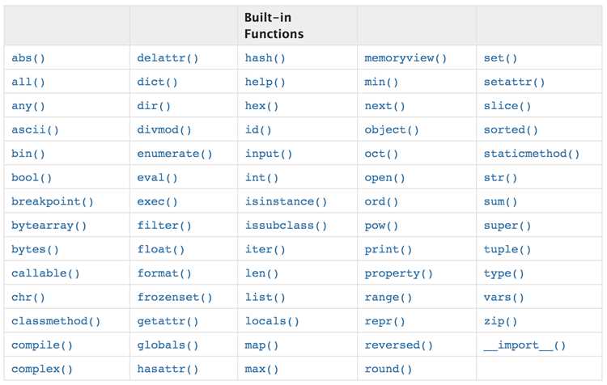Open the abs() function link
Screen dimensions: 607x385
[28, 58]
